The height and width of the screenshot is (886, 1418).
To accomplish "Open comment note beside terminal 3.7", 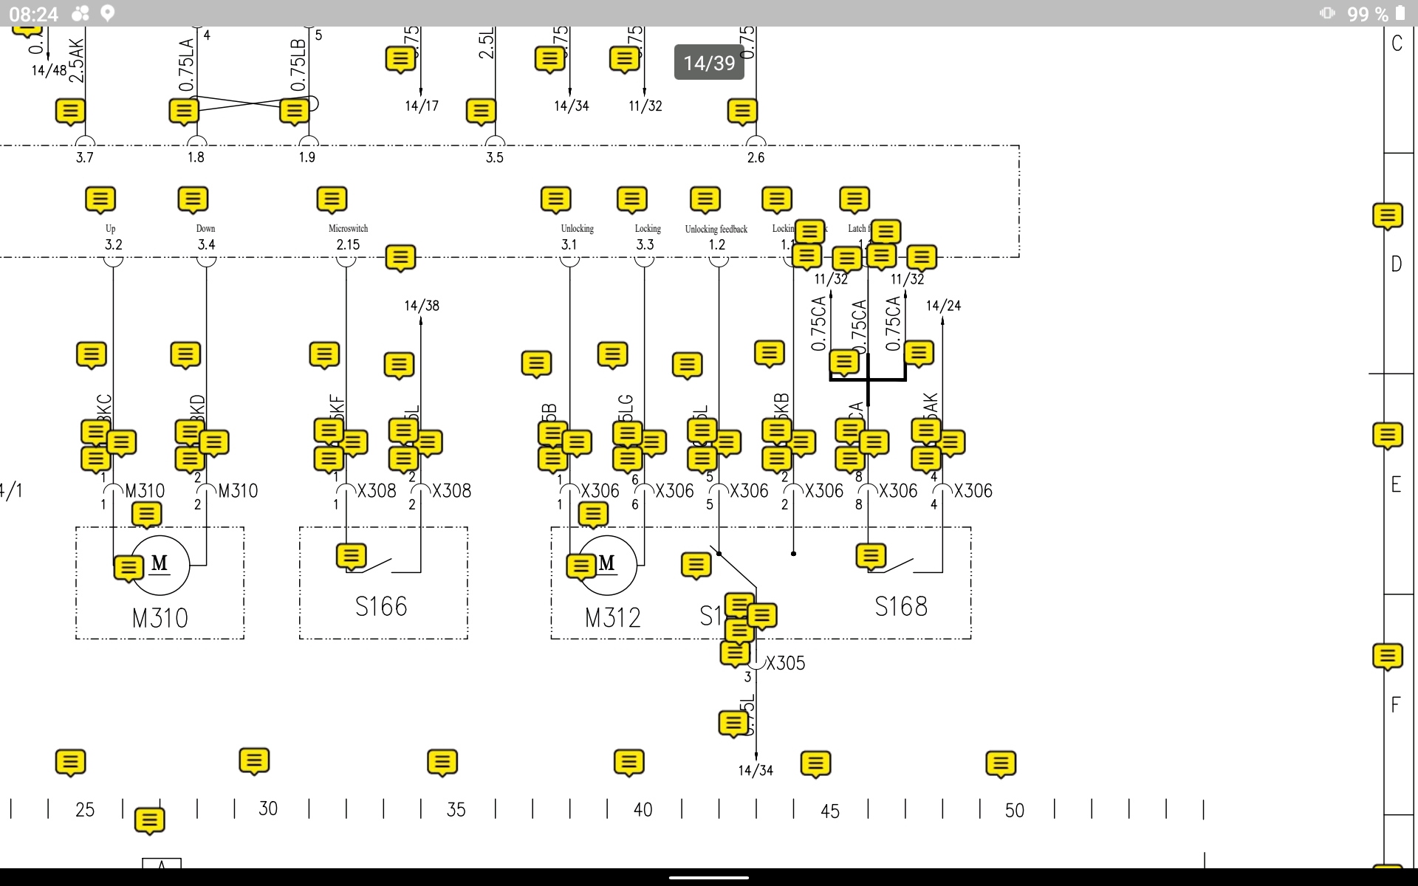I will tap(70, 111).
